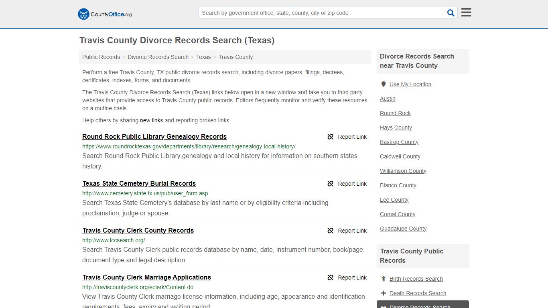Open Comal County link

click(398, 214)
